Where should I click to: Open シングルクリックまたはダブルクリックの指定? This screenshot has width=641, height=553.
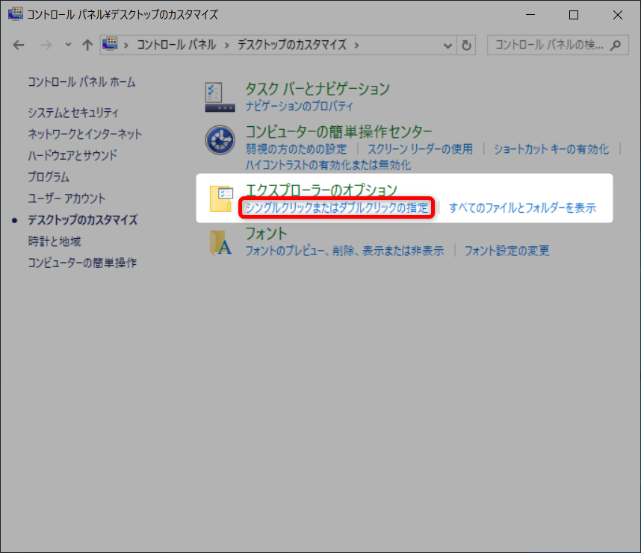tap(337, 209)
